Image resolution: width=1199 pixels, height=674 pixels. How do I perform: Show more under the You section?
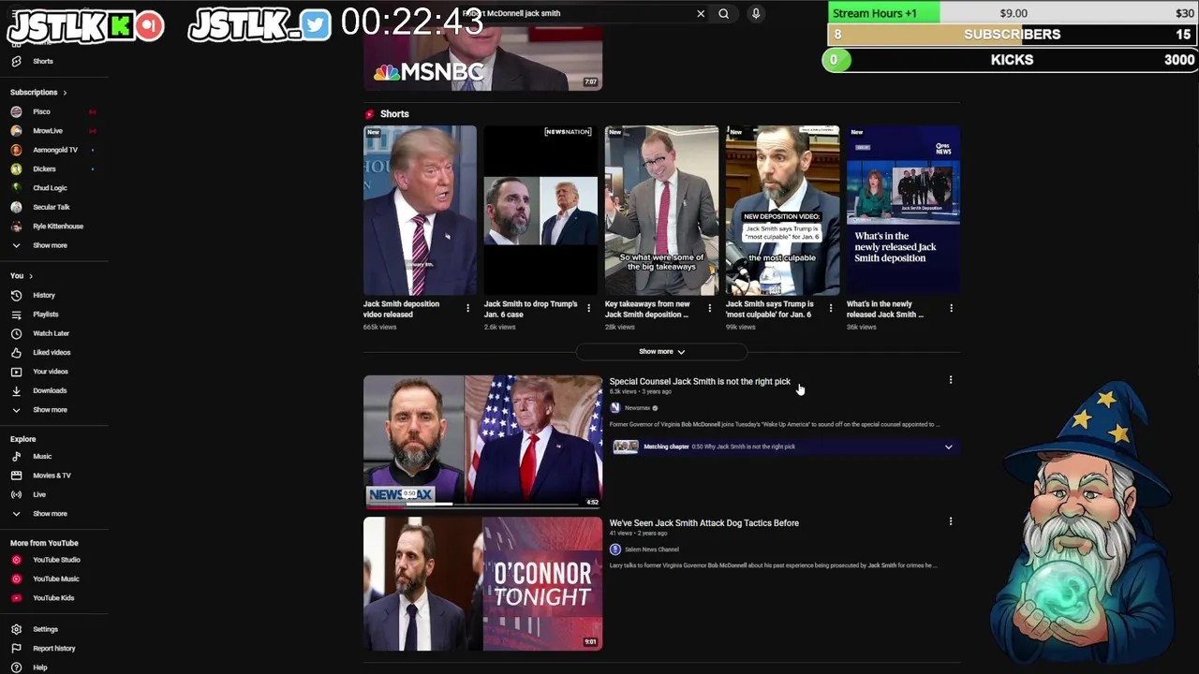click(x=50, y=410)
